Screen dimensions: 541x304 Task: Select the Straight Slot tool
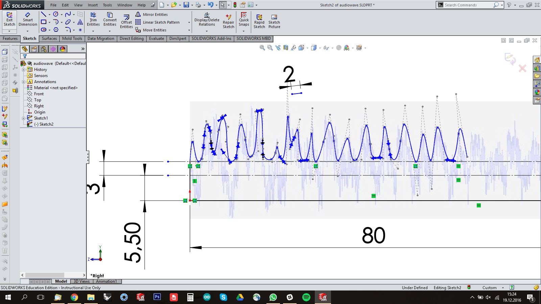coord(43,30)
